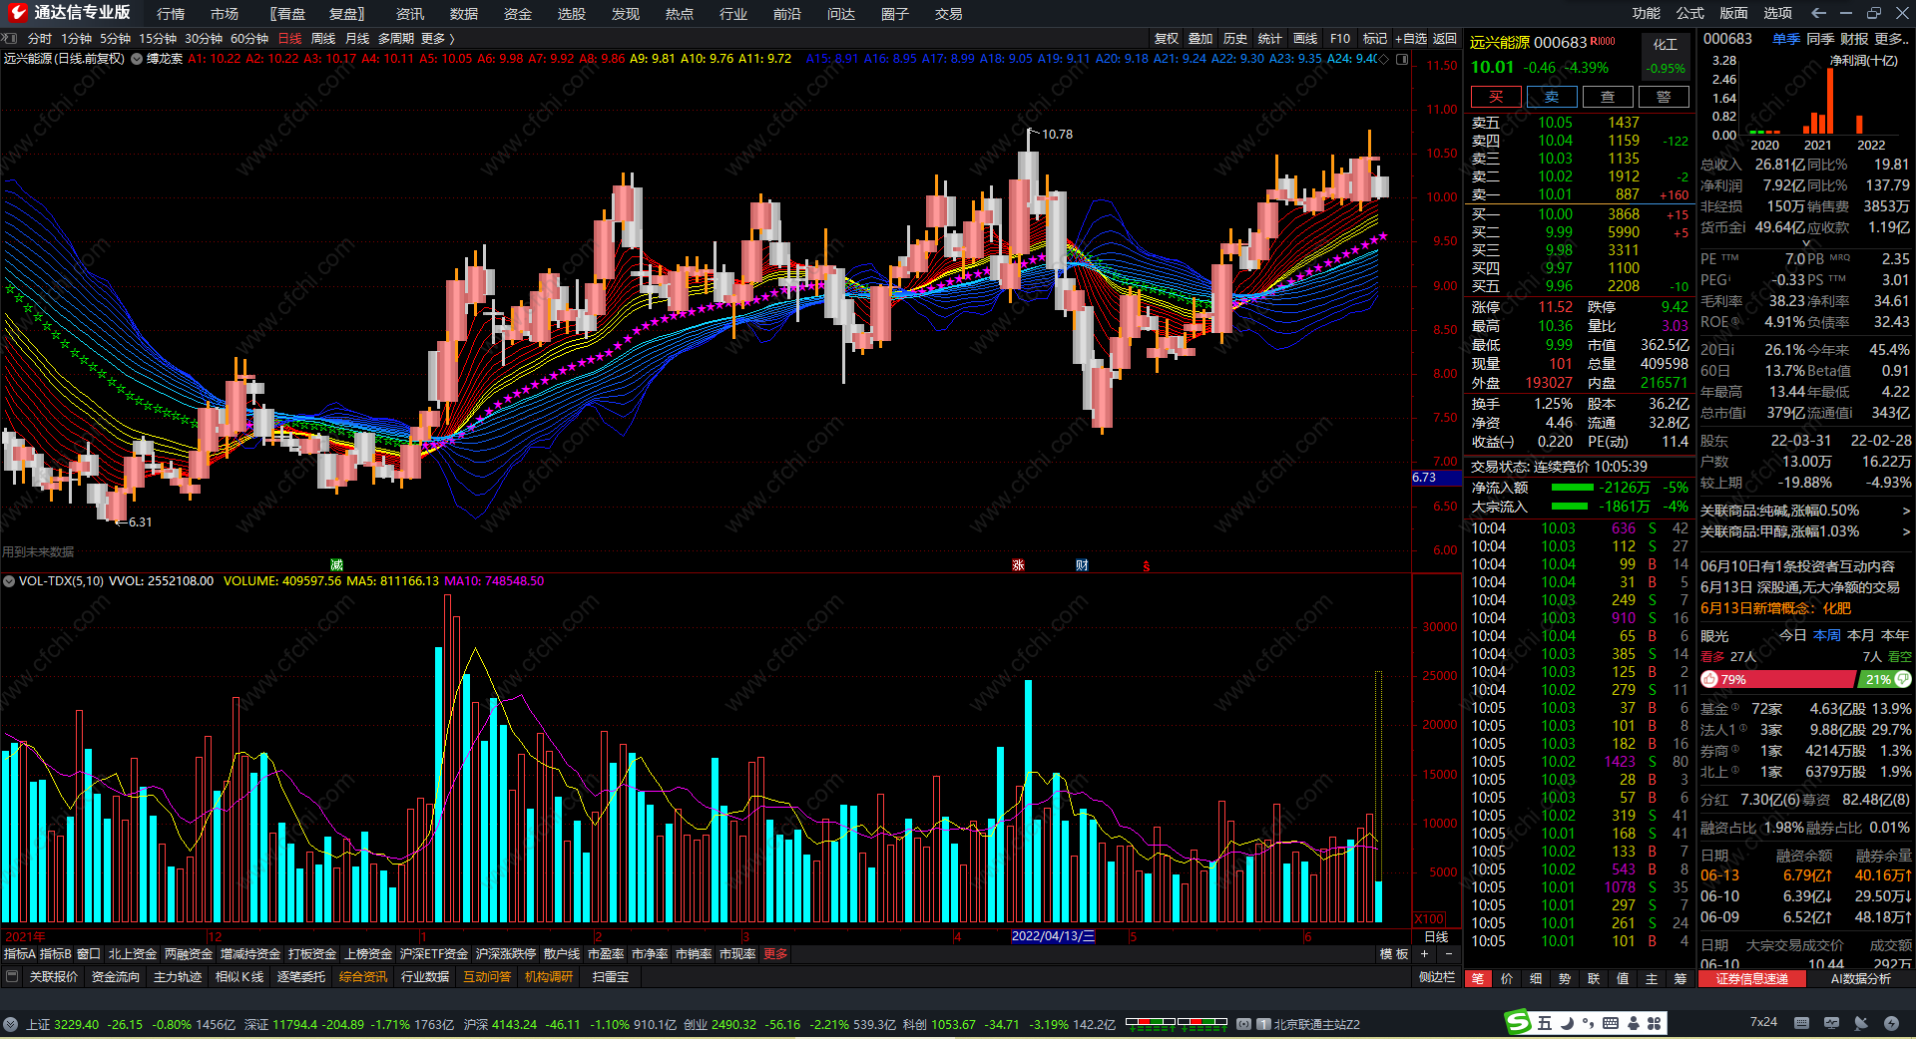The height and width of the screenshot is (1039, 1916).
Task: Click the red 79% bullish sentiment bar
Action: [1777, 679]
